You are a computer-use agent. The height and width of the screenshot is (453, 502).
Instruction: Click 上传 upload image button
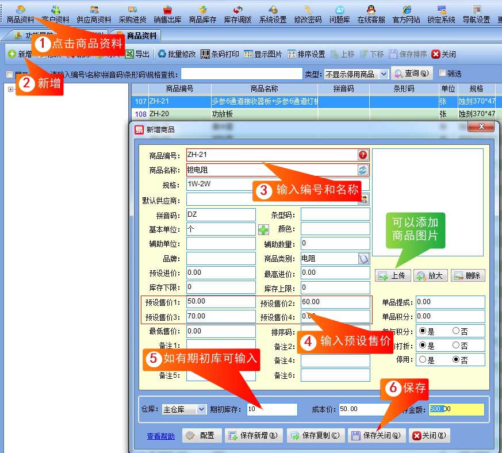(x=393, y=275)
